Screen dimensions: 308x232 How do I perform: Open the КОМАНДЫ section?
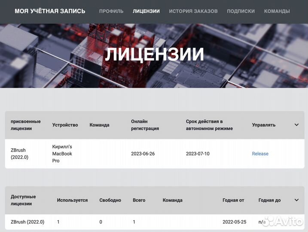point(279,11)
